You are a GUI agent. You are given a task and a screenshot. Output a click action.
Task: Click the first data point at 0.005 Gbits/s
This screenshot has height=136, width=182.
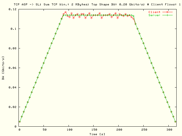tap(20, 122)
